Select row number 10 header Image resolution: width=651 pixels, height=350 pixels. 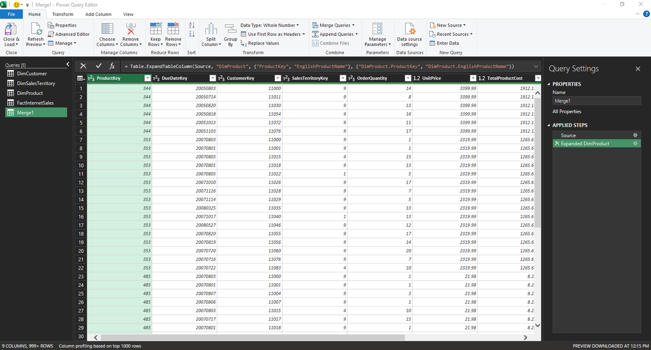click(x=81, y=165)
